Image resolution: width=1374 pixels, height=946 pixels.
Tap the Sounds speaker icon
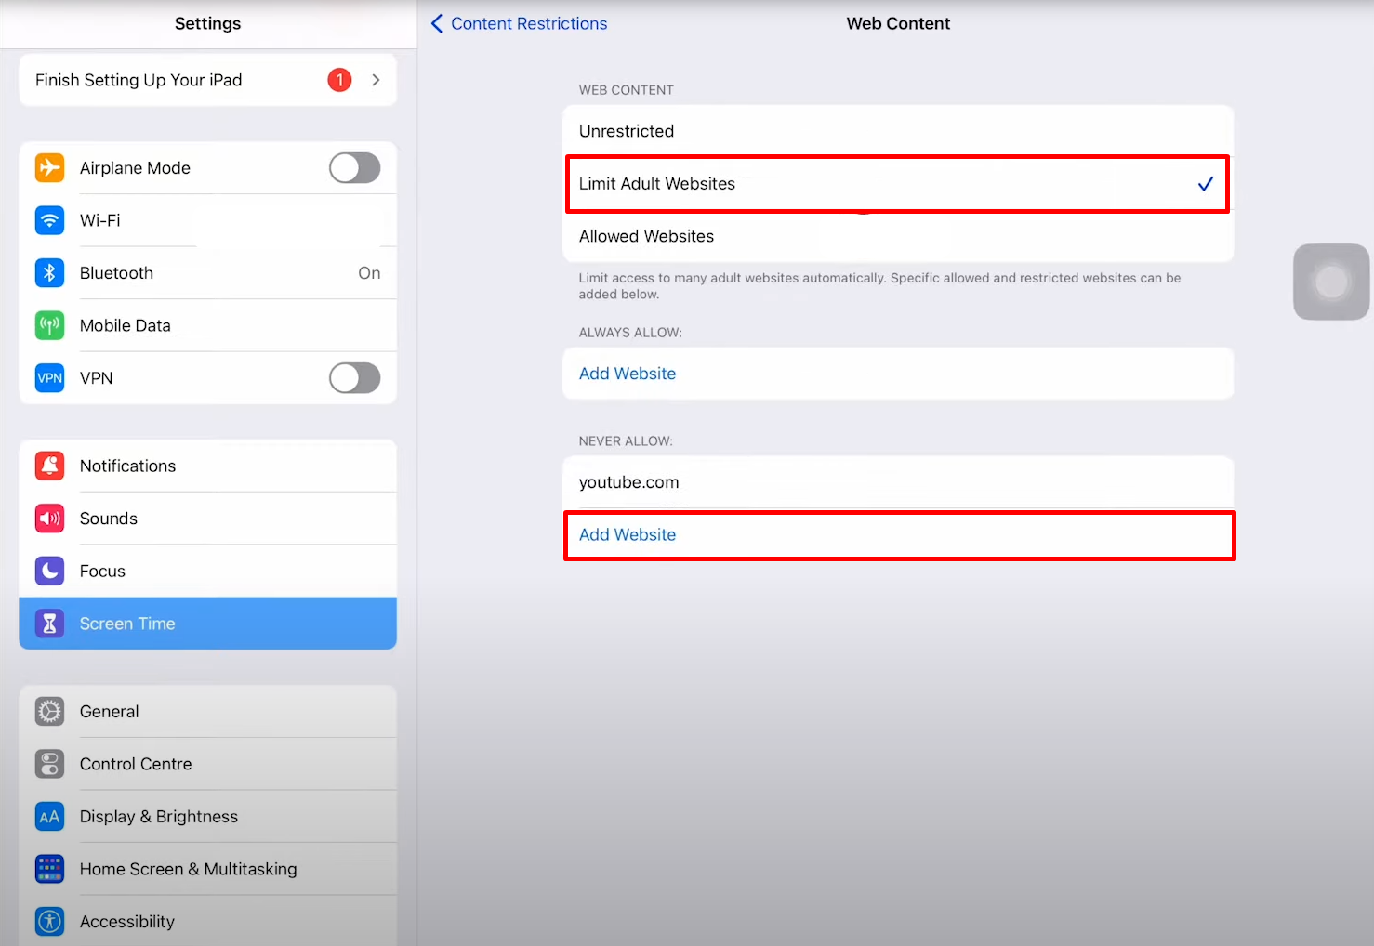click(50, 519)
